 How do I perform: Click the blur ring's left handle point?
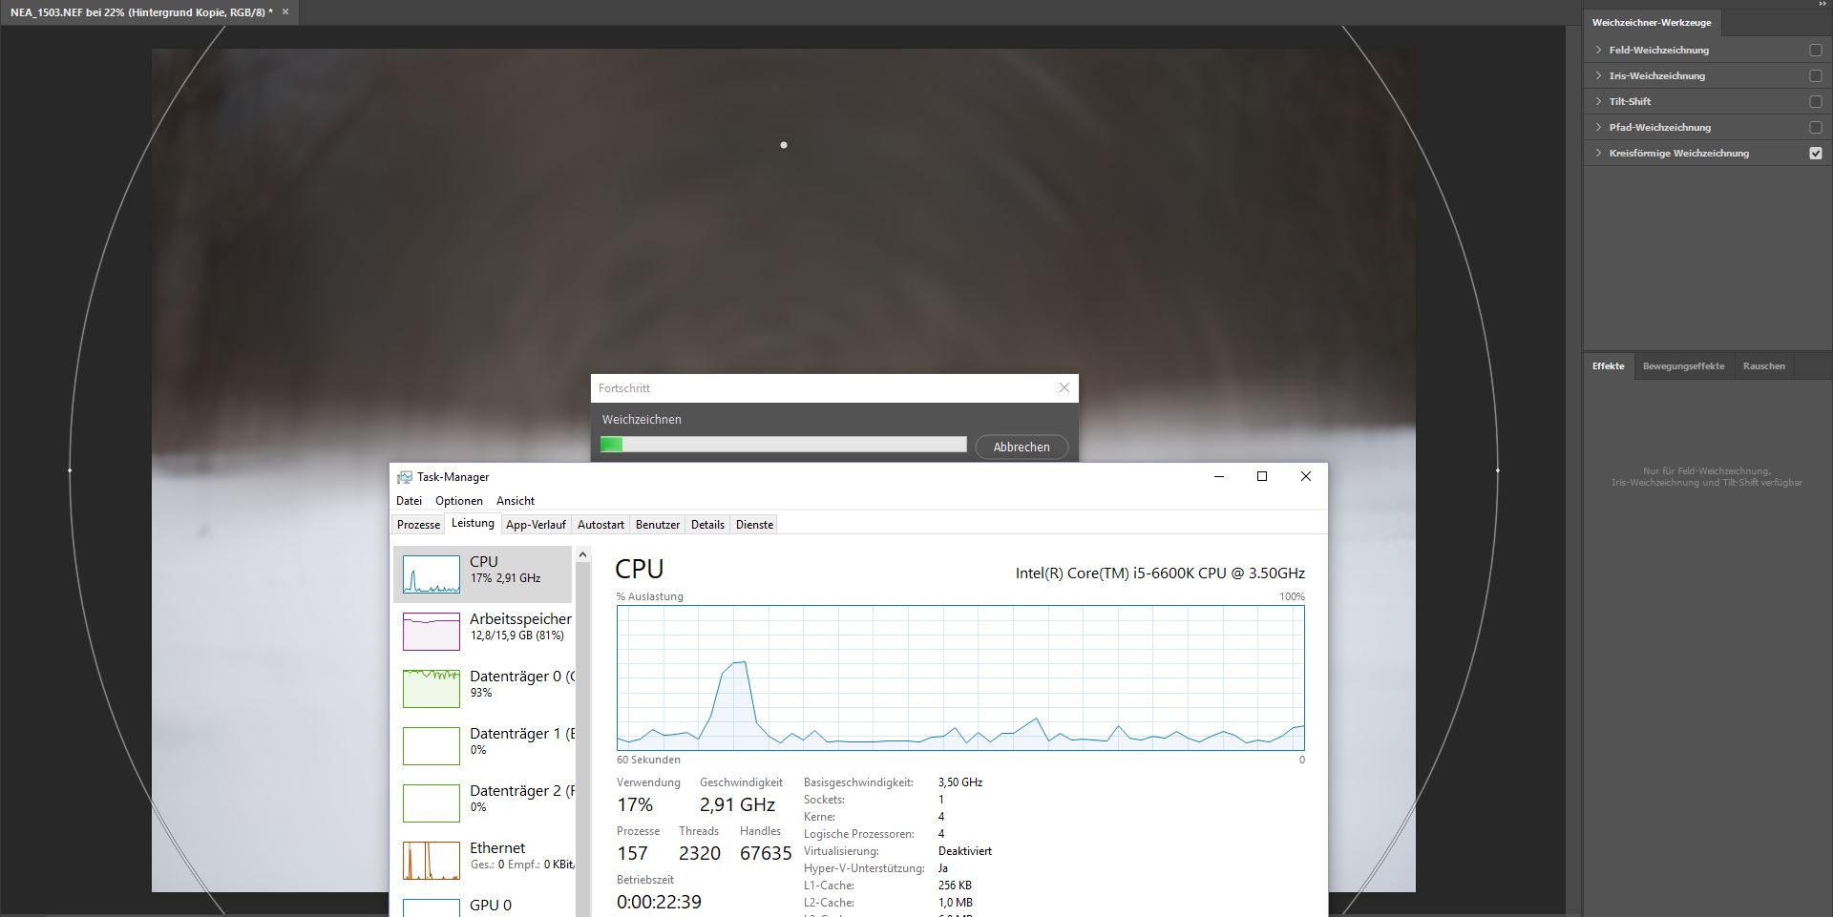pyautogui.click(x=70, y=469)
